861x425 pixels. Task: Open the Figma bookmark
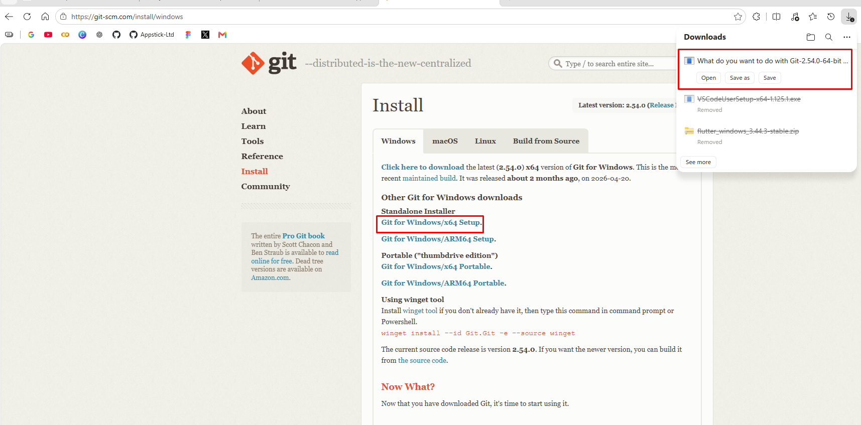coord(188,35)
